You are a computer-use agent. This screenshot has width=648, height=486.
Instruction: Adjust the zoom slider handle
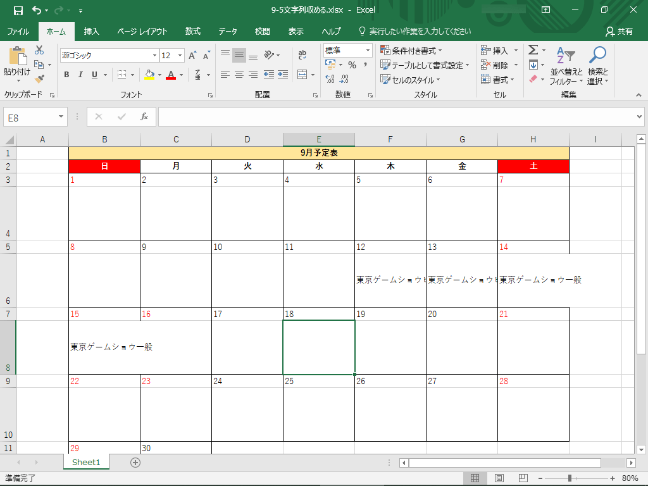[570, 478]
